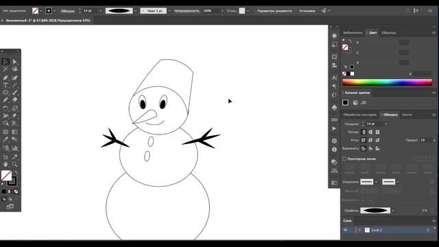Click black swatch in Каталог цветов

click(x=345, y=102)
